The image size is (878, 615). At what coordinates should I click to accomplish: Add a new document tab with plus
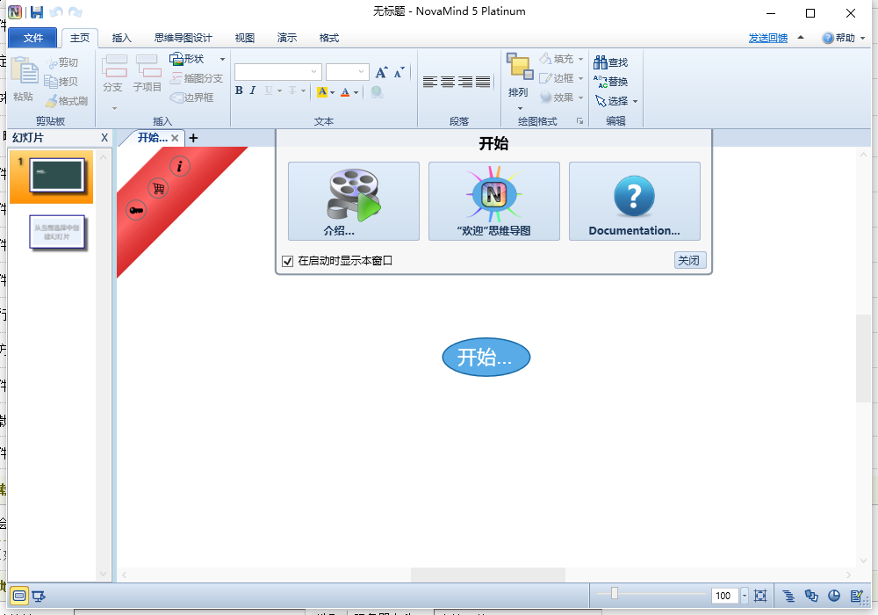pos(193,138)
